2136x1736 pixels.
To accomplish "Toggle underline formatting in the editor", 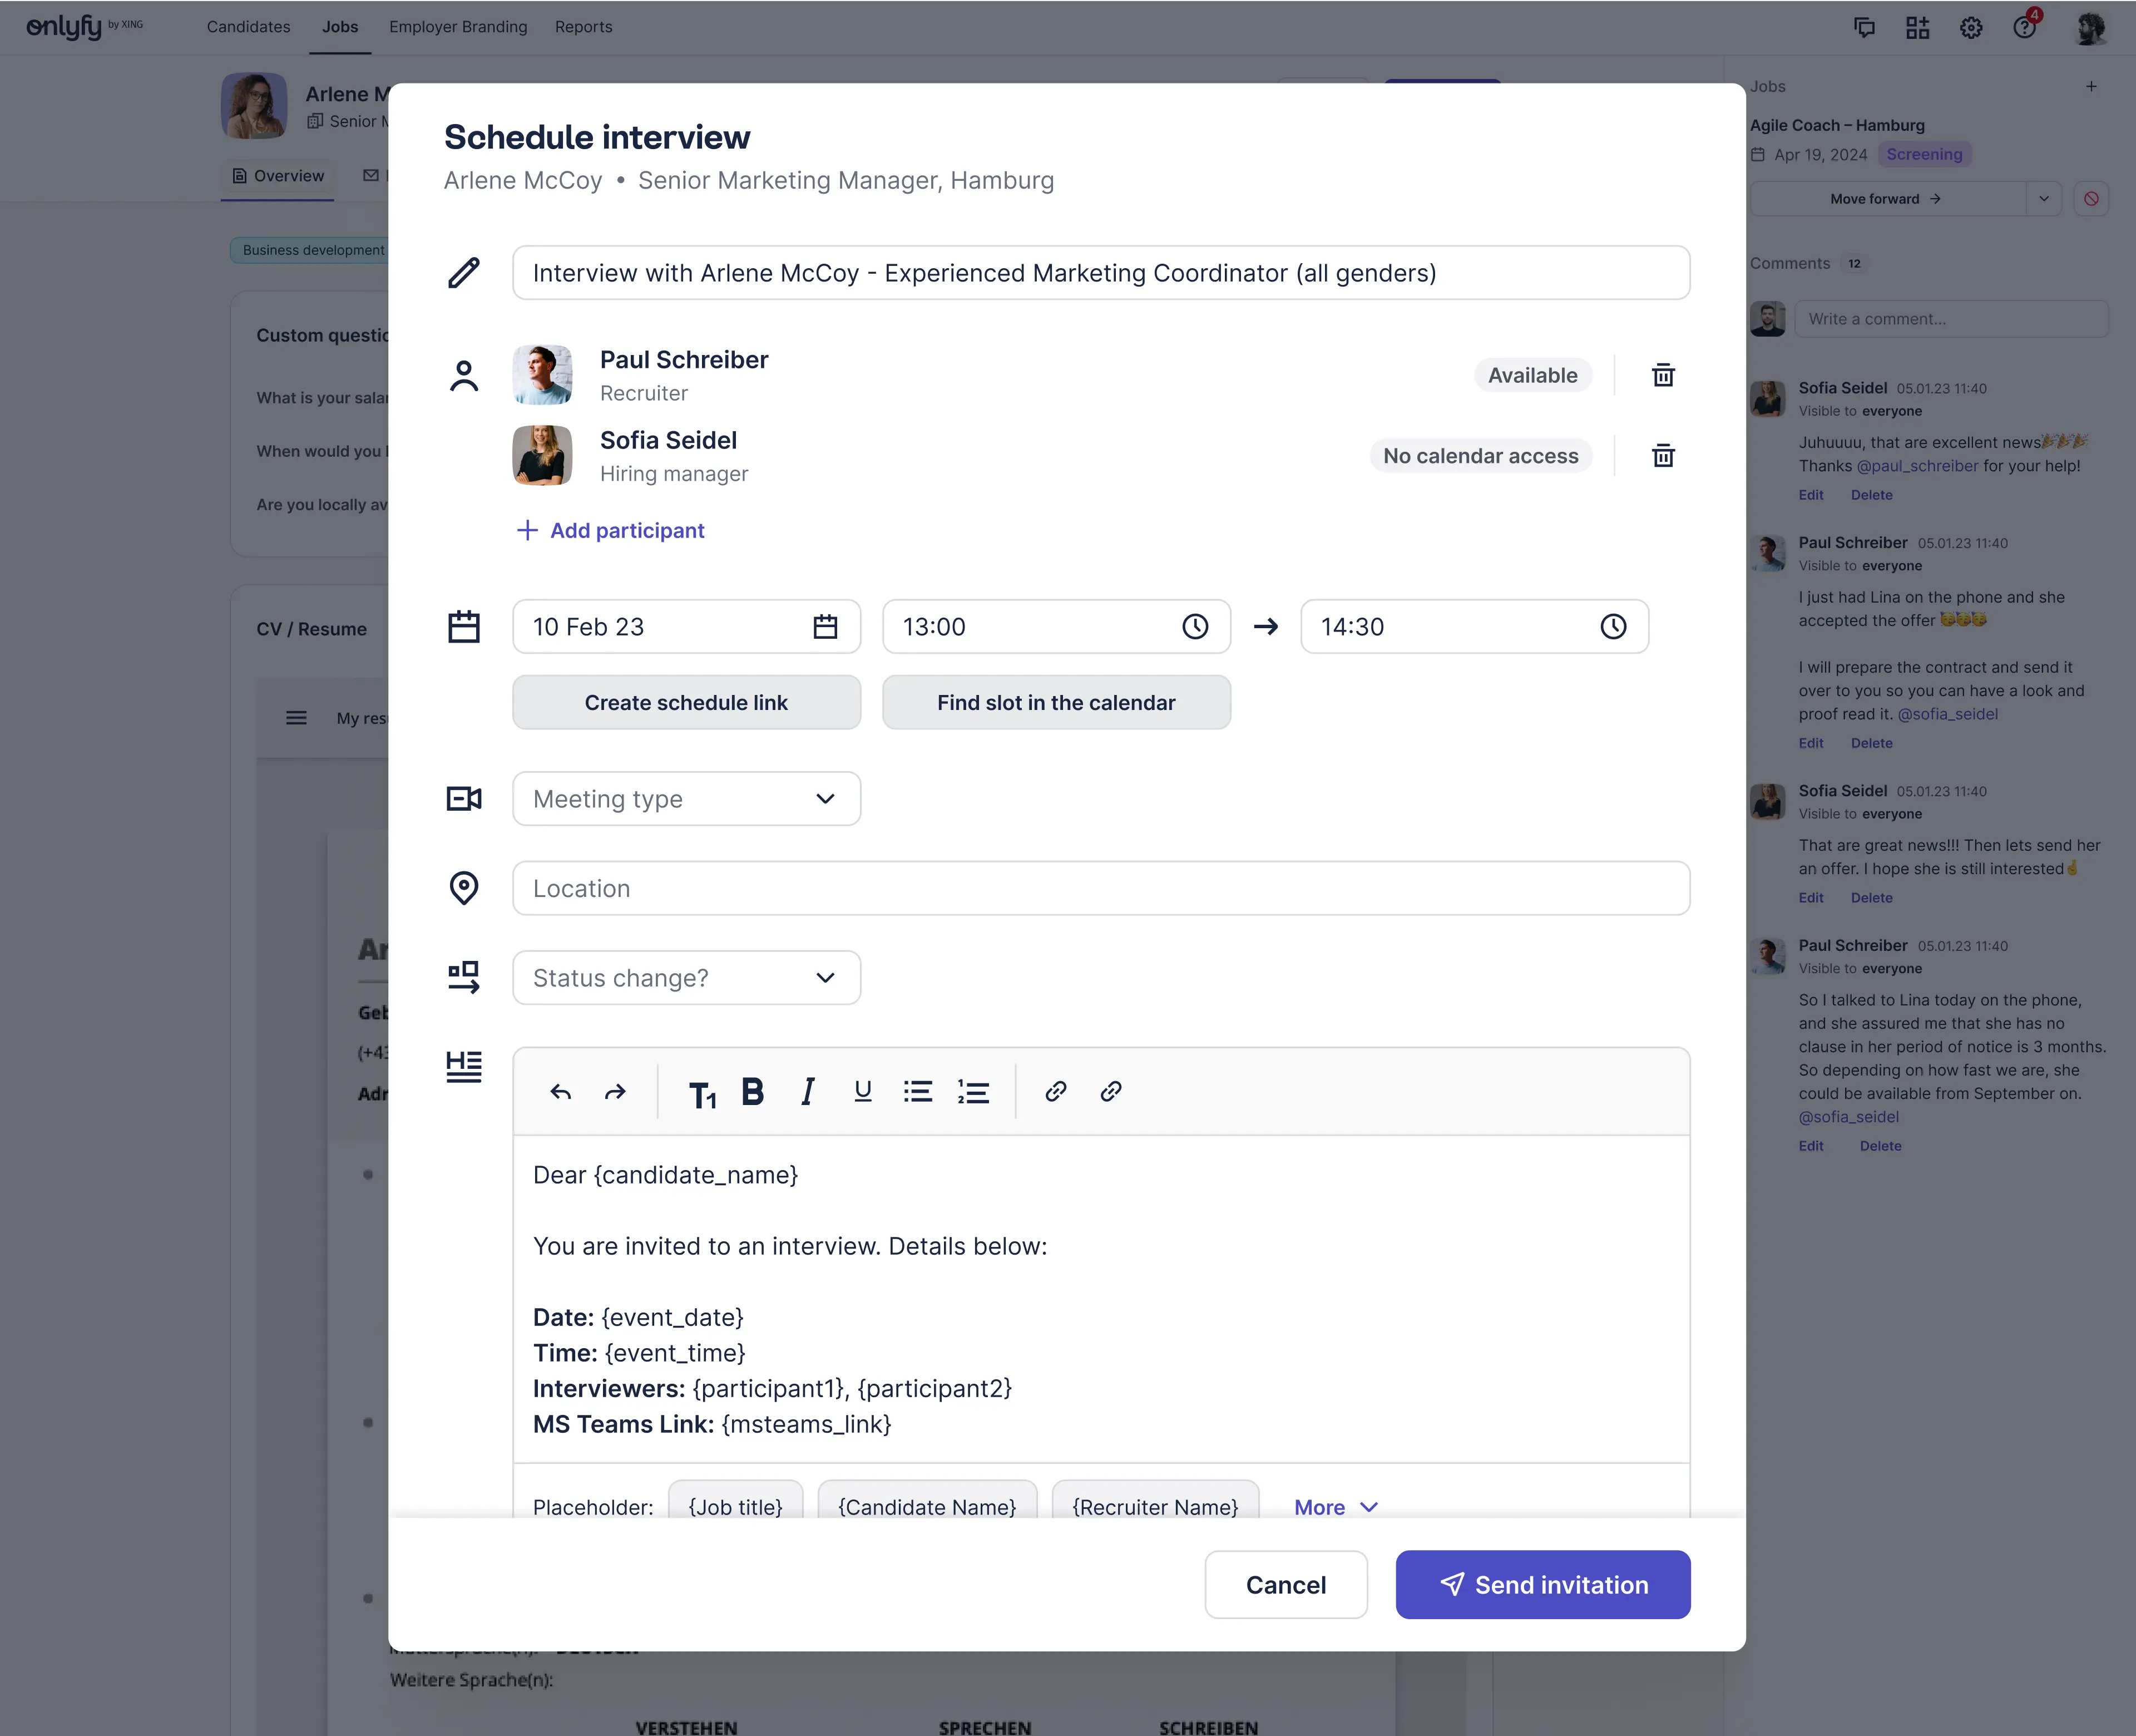I will [863, 1092].
